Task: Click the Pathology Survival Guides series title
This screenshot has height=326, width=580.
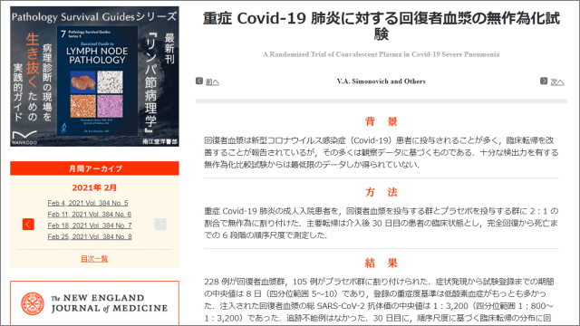Action: point(94,16)
